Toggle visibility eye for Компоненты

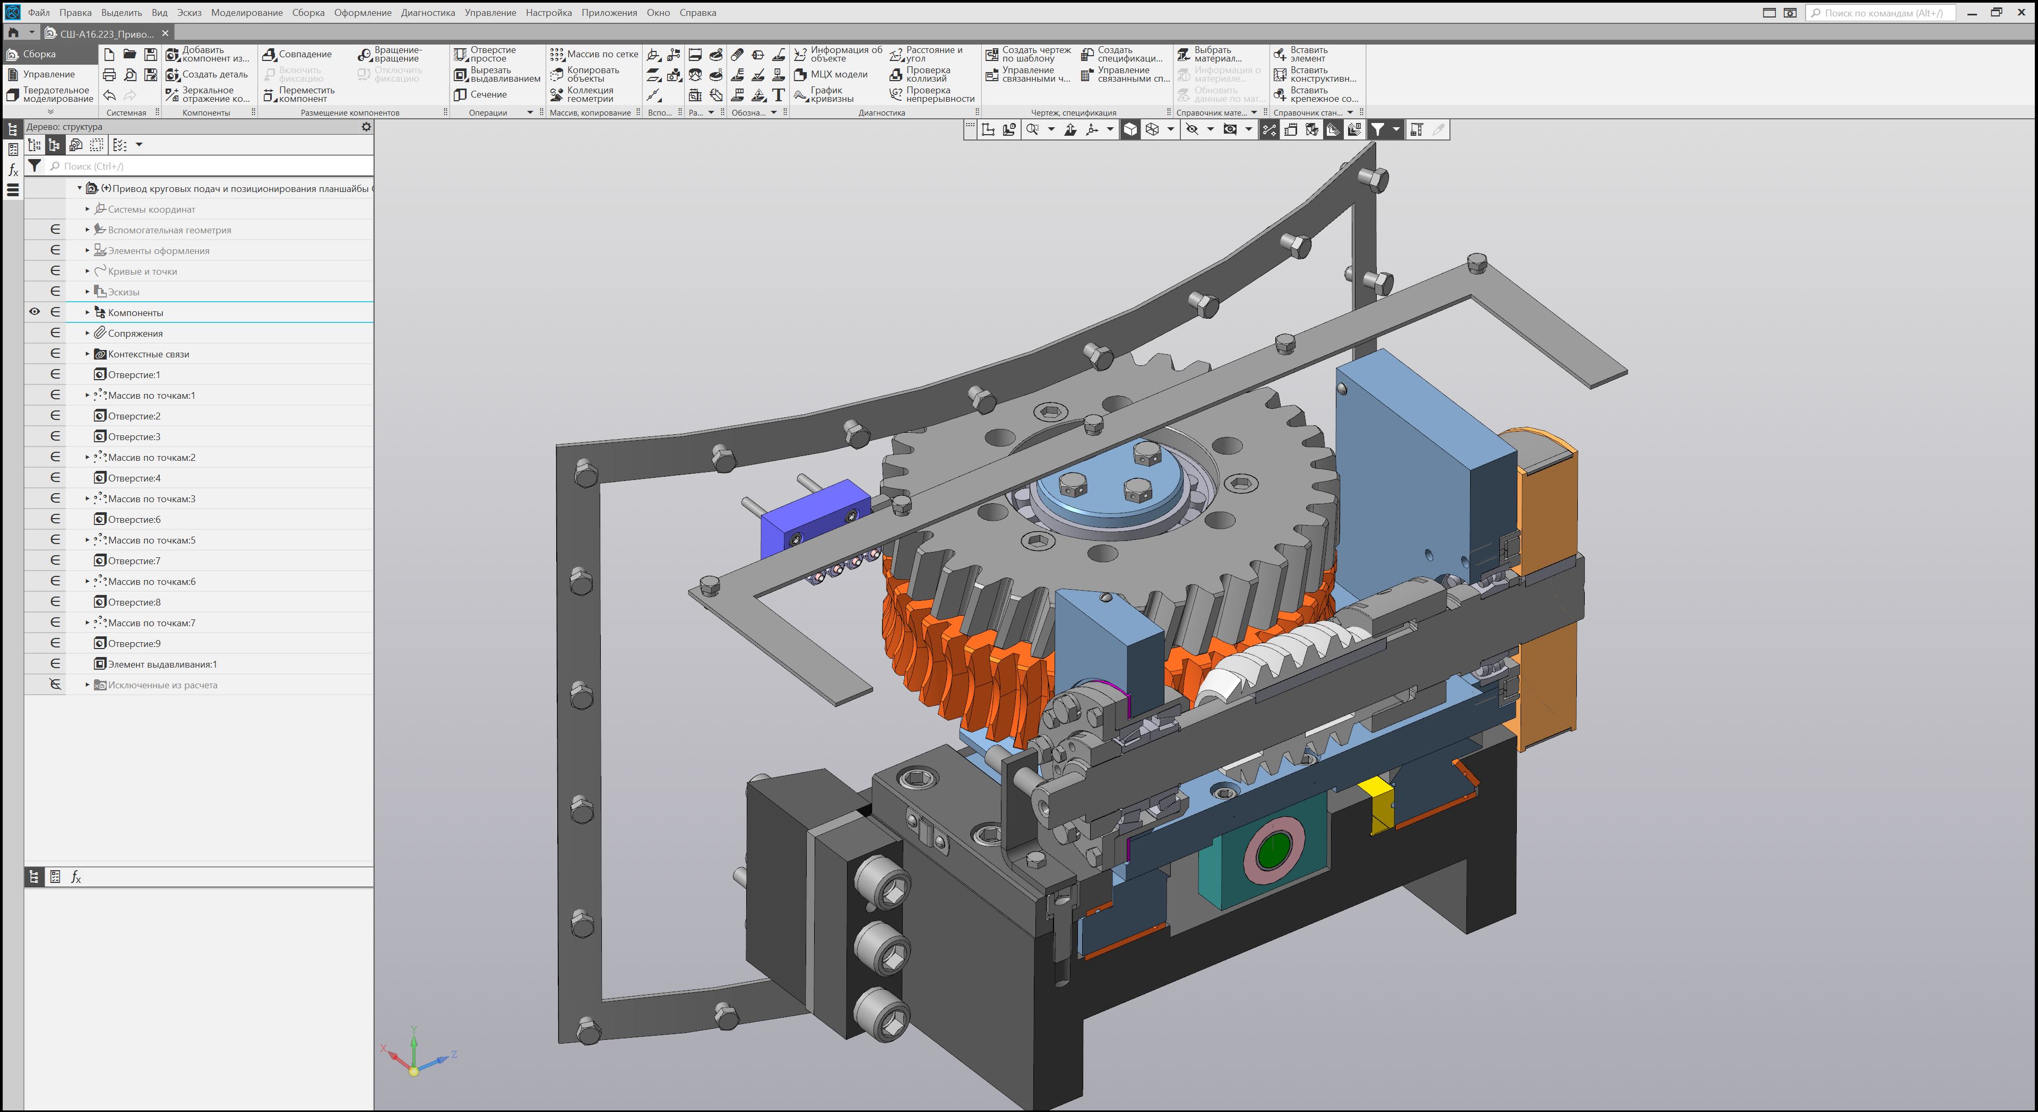click(x=35, y=312)
